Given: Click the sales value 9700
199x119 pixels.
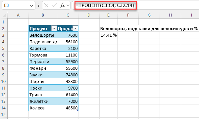Looking at the screenshot, I should [68, 88].
